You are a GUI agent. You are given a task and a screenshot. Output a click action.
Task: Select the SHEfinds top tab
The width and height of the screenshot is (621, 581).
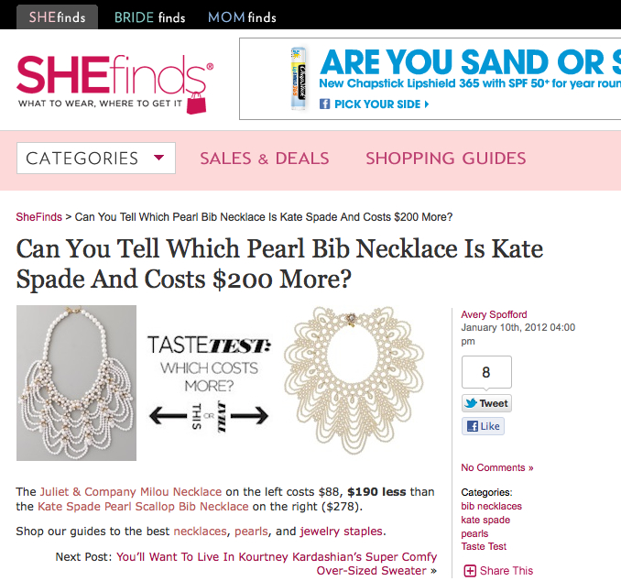coord(57,17)
